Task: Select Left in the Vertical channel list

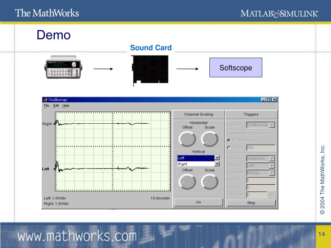Action: tap(196, 158)
